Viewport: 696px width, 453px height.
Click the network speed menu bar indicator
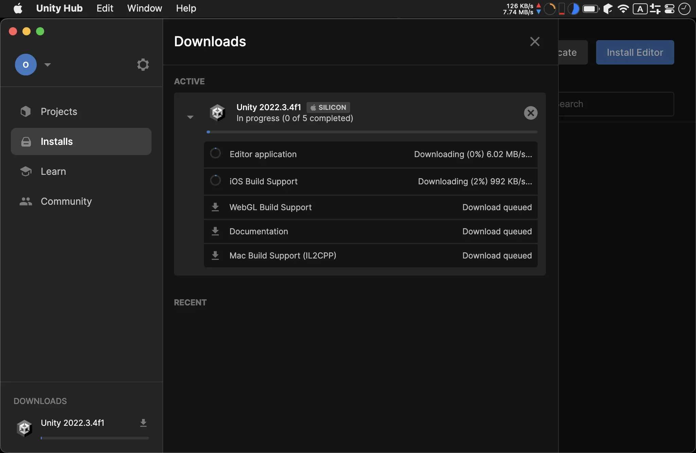pyautogui.click(x=522, y=9)
